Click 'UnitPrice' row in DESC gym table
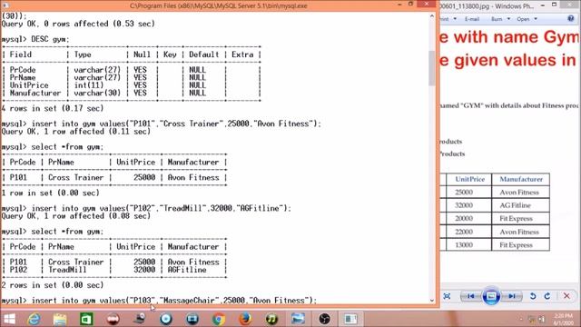Screen dimensions: 581x327 [x=29, y=85]
